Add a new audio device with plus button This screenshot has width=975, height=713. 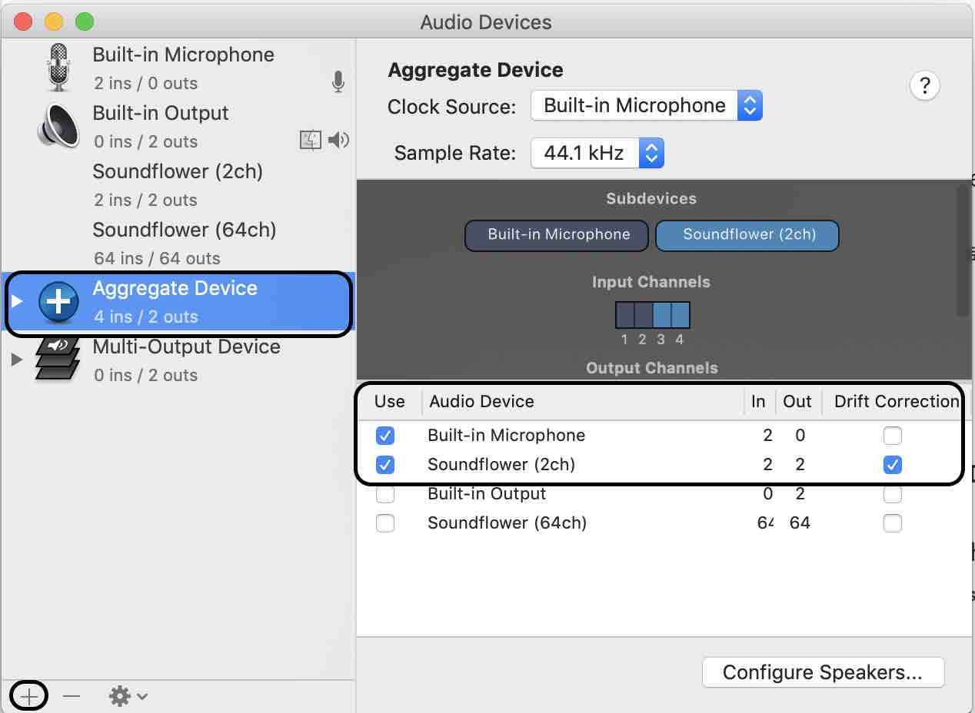click(29, 696)
